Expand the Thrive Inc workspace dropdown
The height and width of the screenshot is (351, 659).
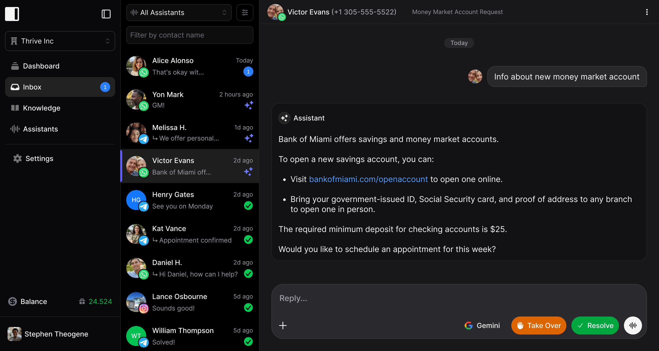(x=60, y=41)
